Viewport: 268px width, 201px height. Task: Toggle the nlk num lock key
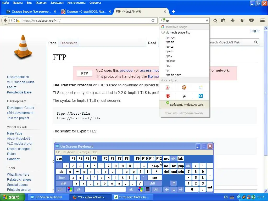point(188,166)
